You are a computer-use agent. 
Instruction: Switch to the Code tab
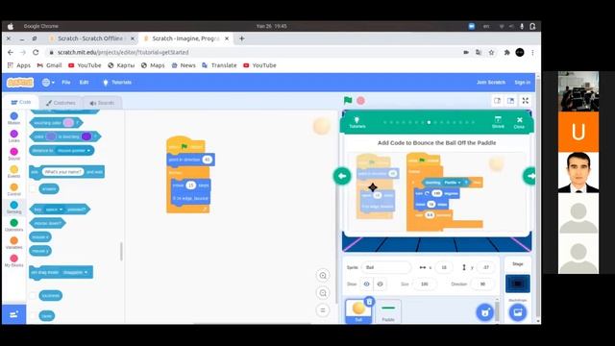(21, 102)
